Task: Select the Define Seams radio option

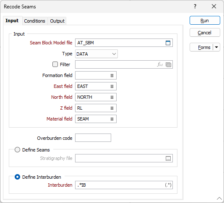Action: [17, 150]
